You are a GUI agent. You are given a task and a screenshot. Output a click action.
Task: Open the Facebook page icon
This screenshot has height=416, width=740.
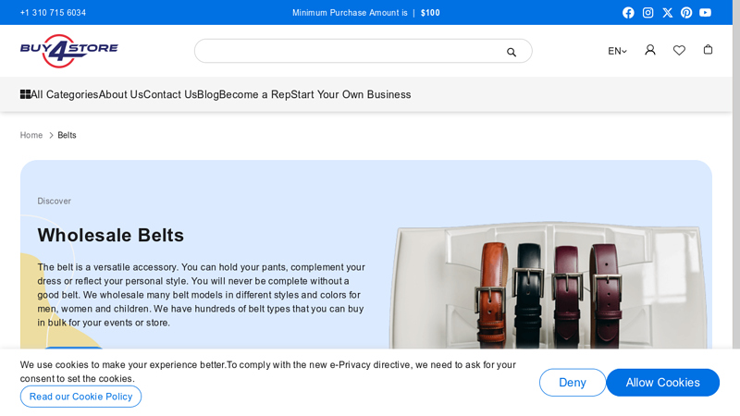click(628, 13)
